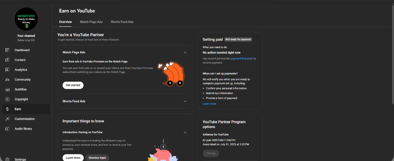This screenshot has height=161, width=394.
Task: Click 'You're a YouTube Partner' heading
Action: coord(80,35)
